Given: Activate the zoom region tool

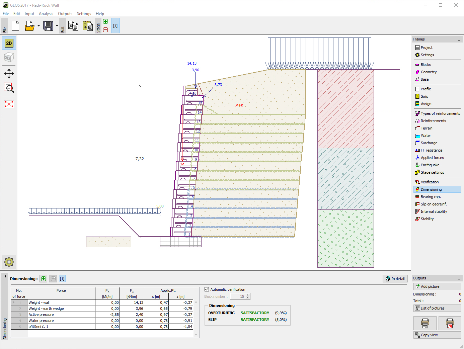Looking at the screenshot, I should click(x=9, y=88).
